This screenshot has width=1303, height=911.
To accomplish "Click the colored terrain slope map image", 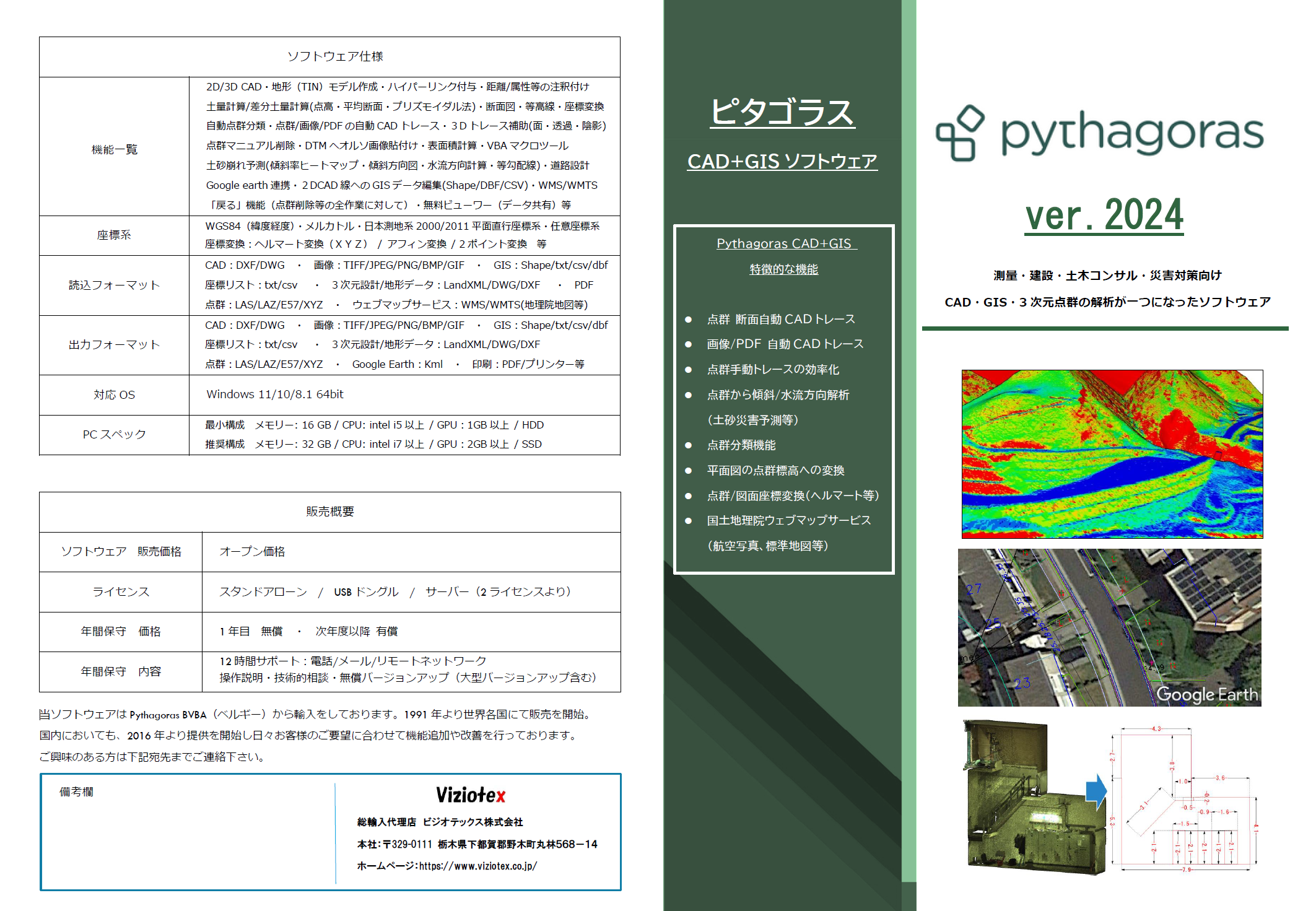I will (1112, 454).
